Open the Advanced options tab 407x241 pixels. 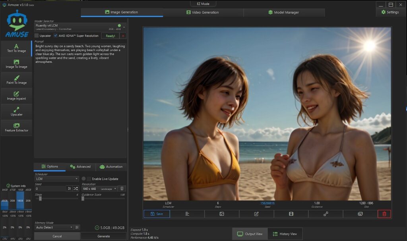pos(81,167)
